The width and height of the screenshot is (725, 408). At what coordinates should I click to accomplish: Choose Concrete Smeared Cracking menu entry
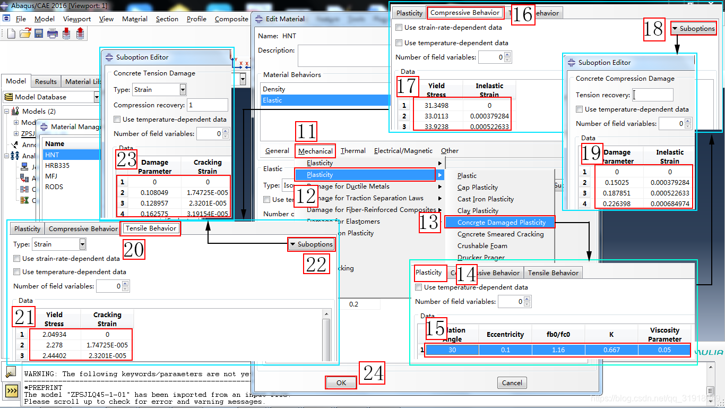500,234
